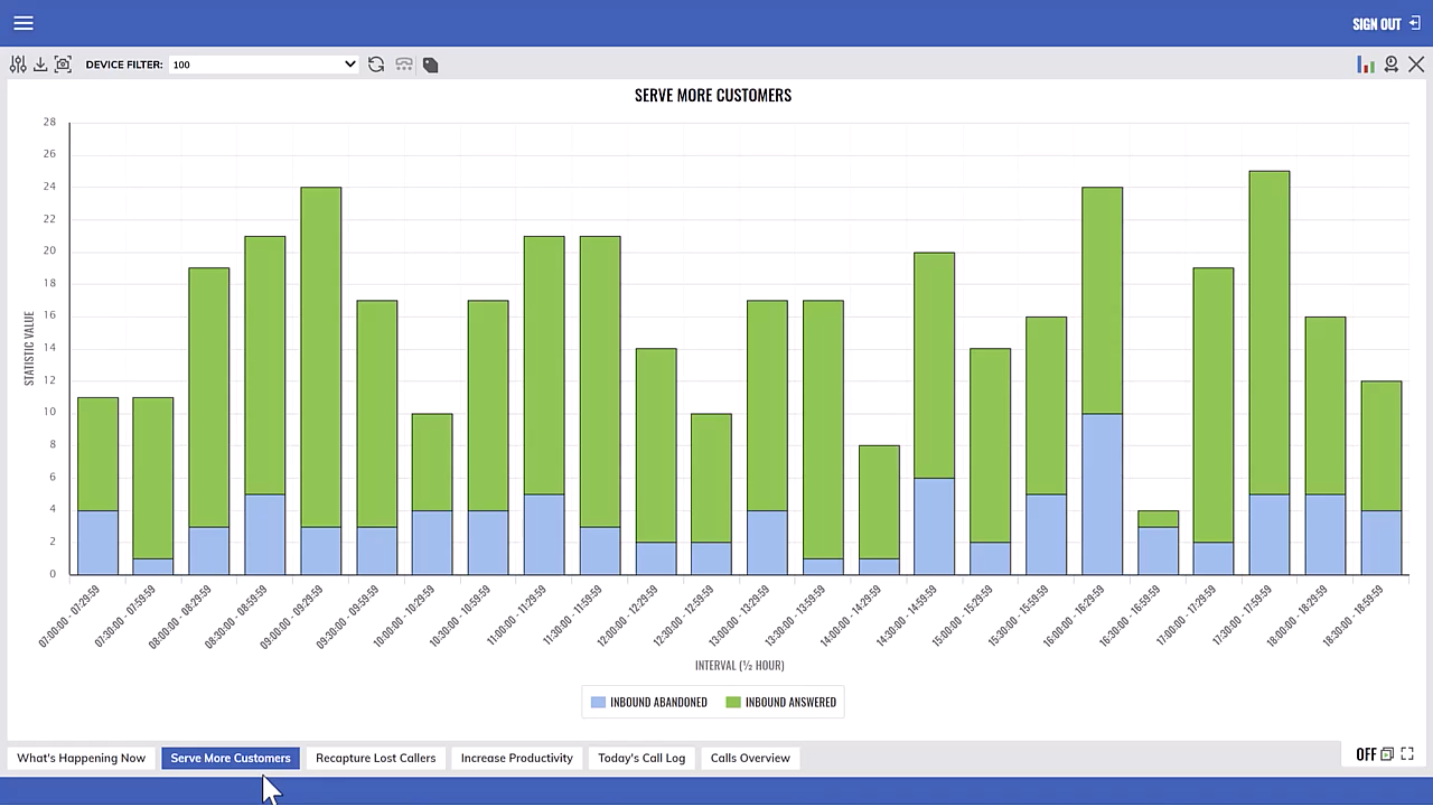Enter fullscreen with the expand icon
The image size is (1433, 805).
pyautogui.click(x=1407, y=754)
